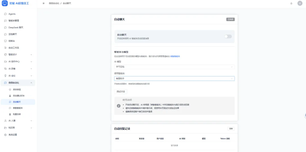Click the 智能设计 sidebar icon
Screen dimensions: 306x152
5,55
